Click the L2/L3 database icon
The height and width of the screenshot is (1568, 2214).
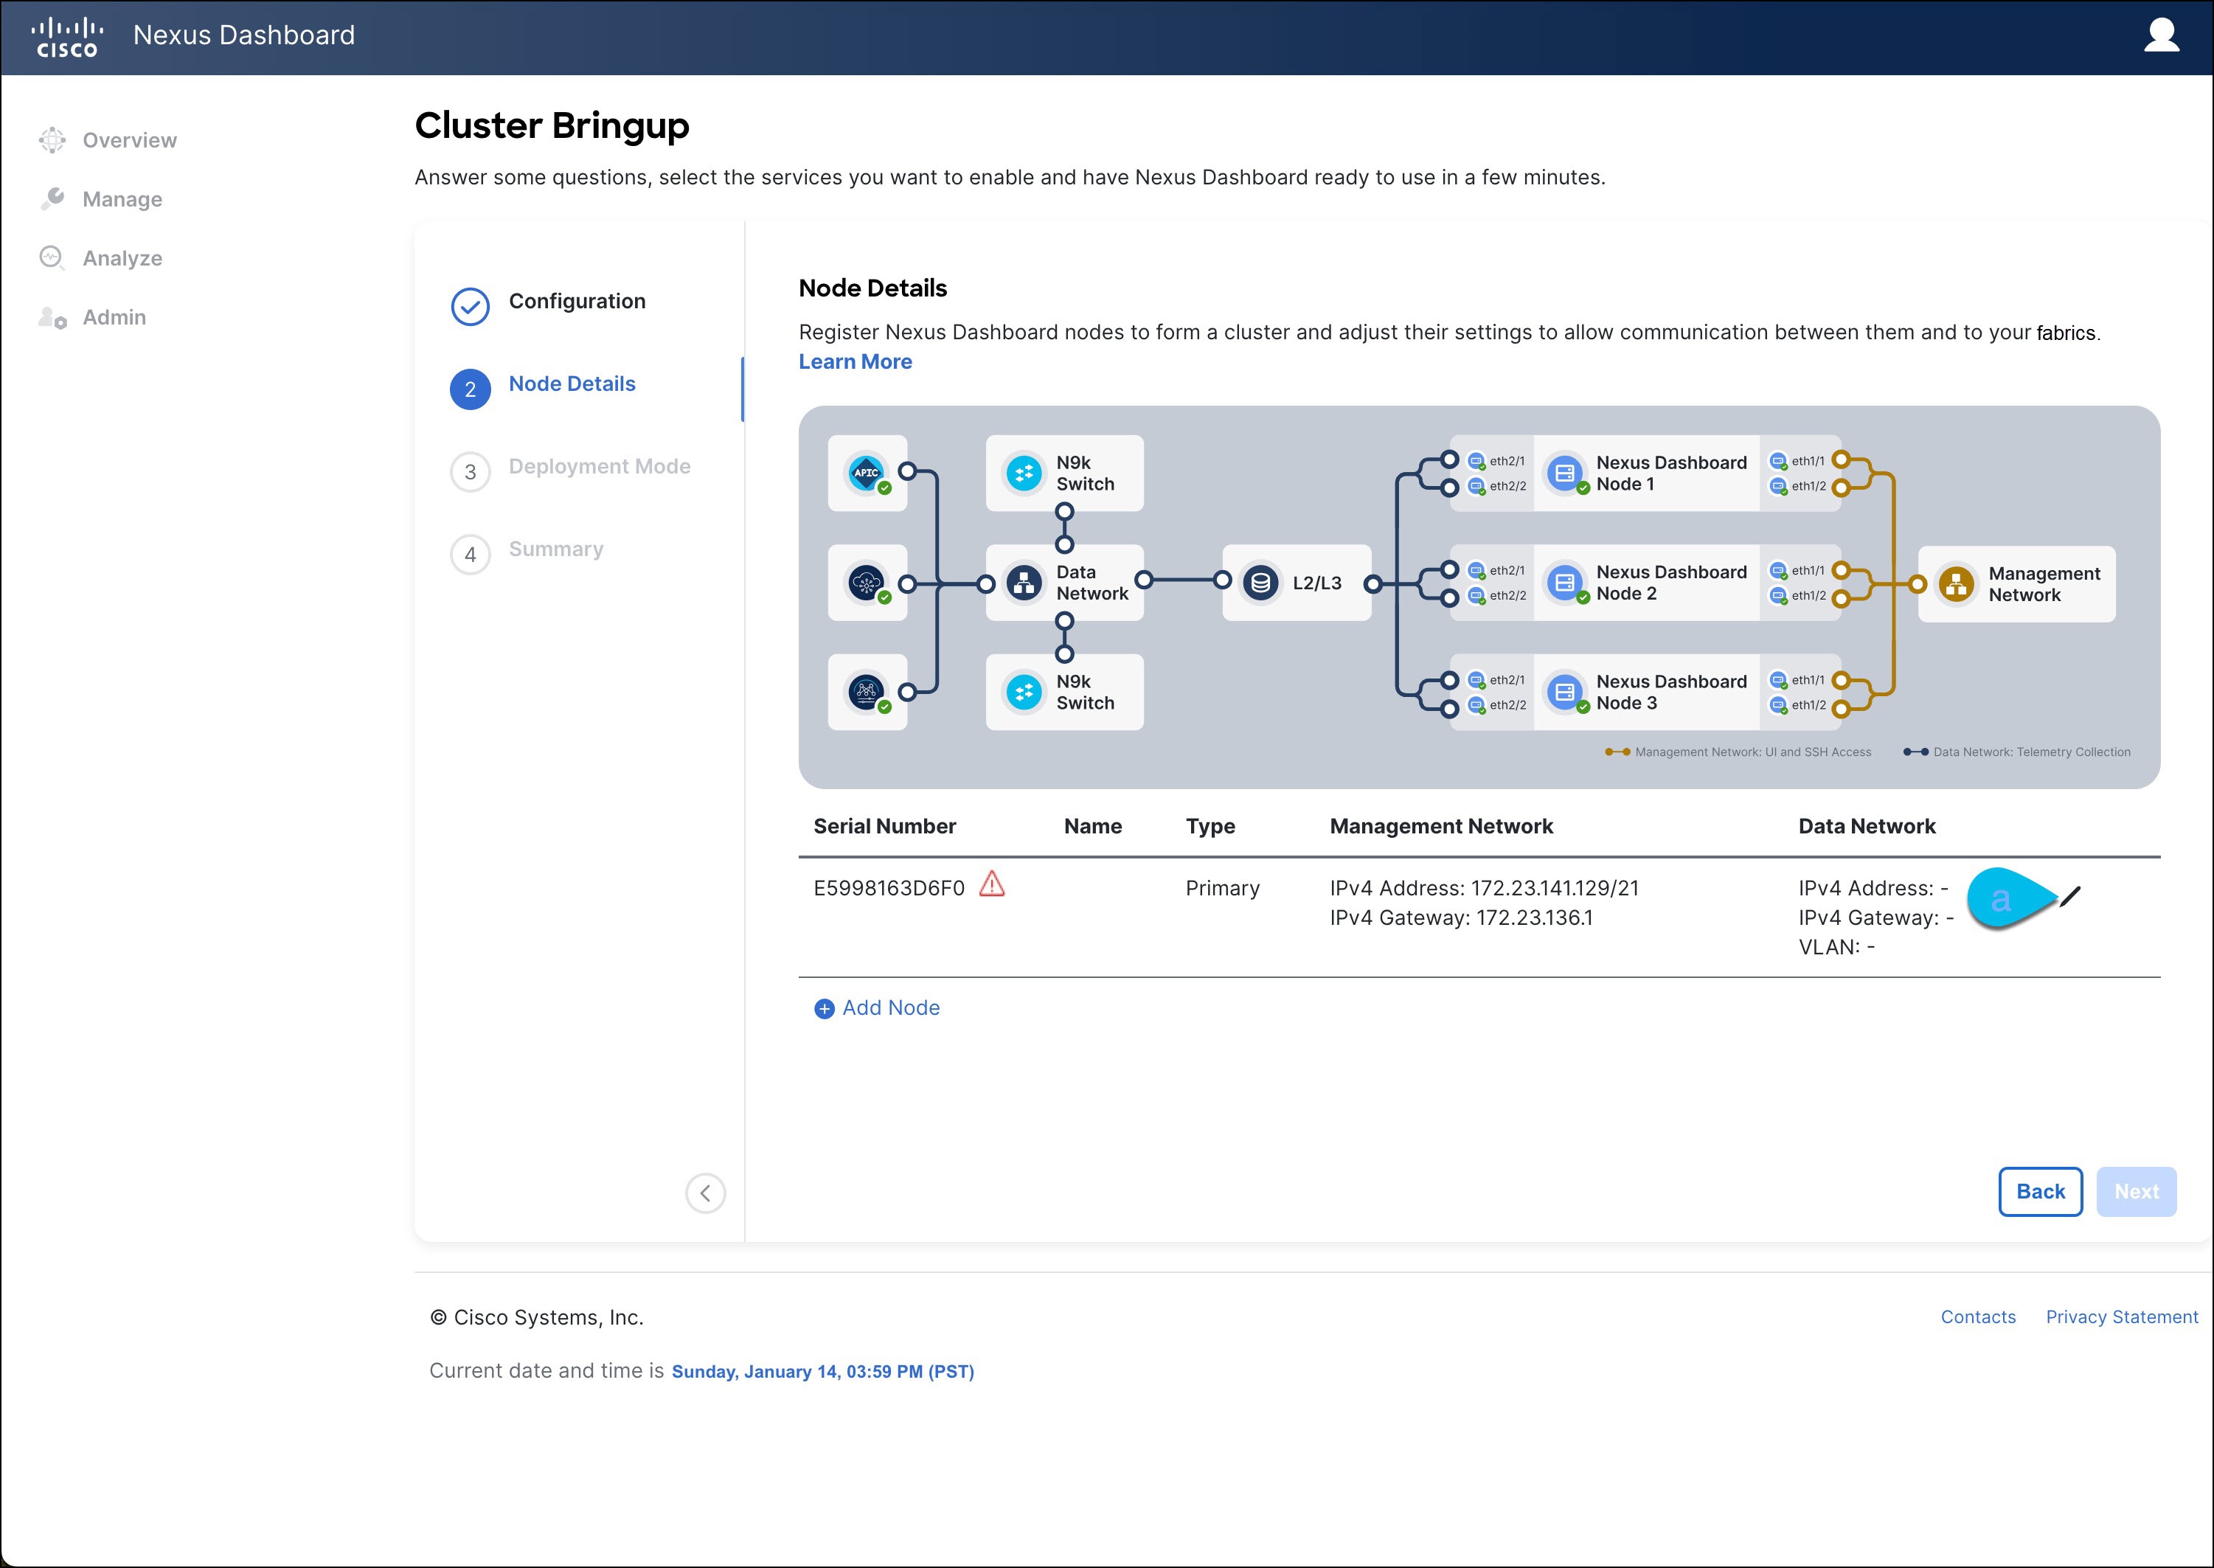pyautogui.click(x=1260, y=582)
